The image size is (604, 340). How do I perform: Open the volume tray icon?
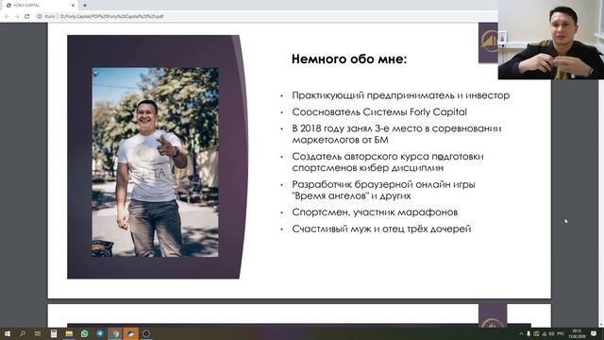tap(551, 333)
